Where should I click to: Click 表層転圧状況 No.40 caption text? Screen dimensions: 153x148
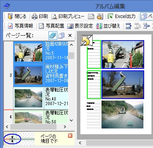click(x=57, y=97)
